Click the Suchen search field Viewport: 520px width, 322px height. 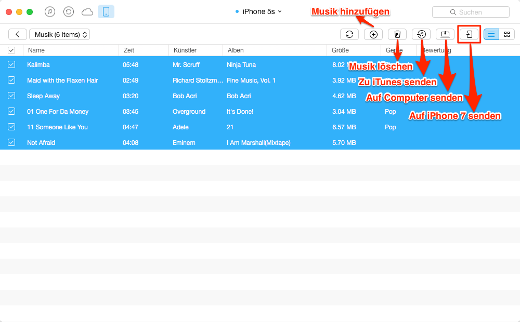[471, 12]
